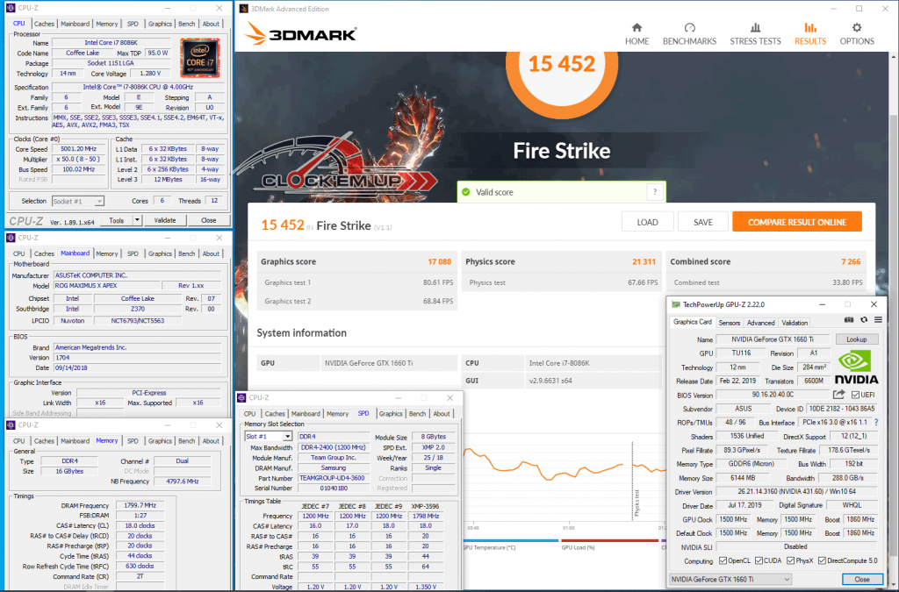Click Compare Result Online button
The height and width of the screenshot is (592, 899).
[x=796, y=222]
